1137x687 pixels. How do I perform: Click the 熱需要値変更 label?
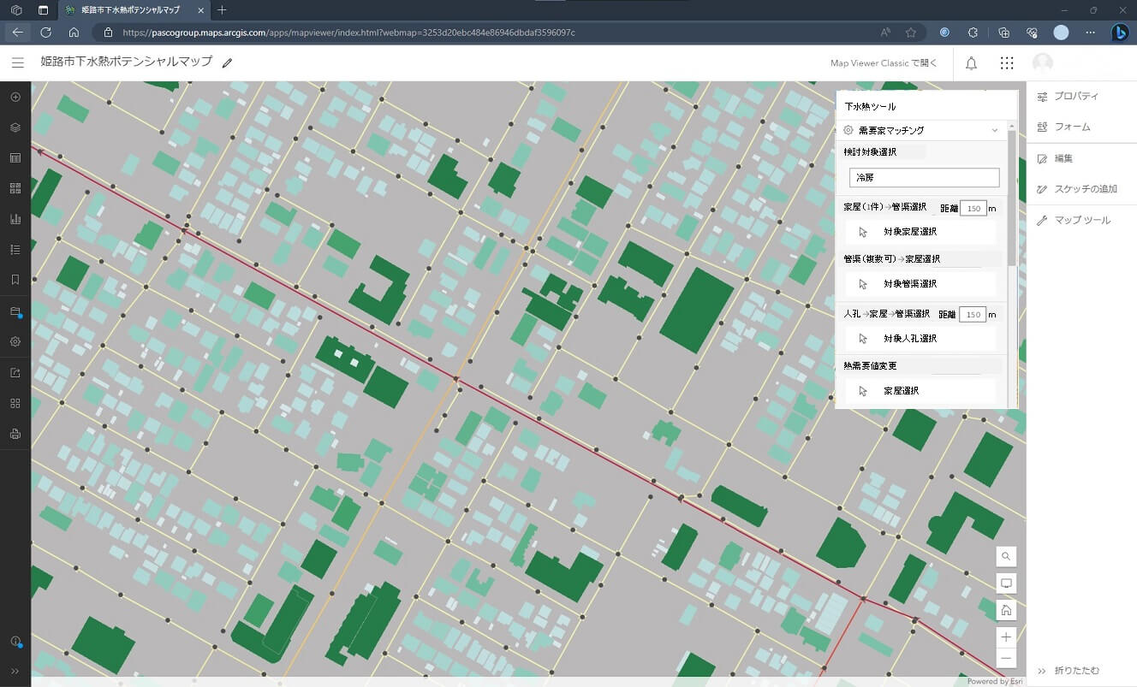pyautogui.click(x=870, y=365)
